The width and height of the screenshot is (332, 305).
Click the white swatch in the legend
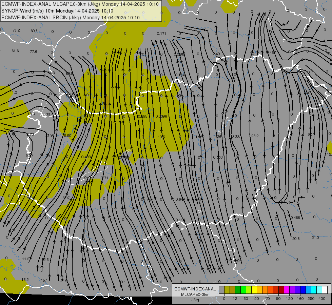pyautogui.click(x=325, y=290)
